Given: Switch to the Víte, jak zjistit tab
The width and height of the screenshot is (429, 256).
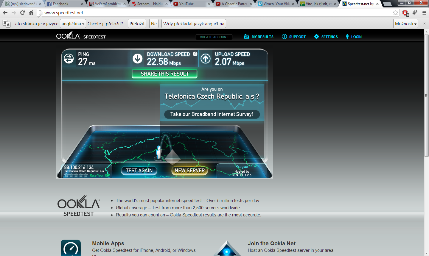Looking at the screenshot, I should pyautogui.click(x=319, y=4).
